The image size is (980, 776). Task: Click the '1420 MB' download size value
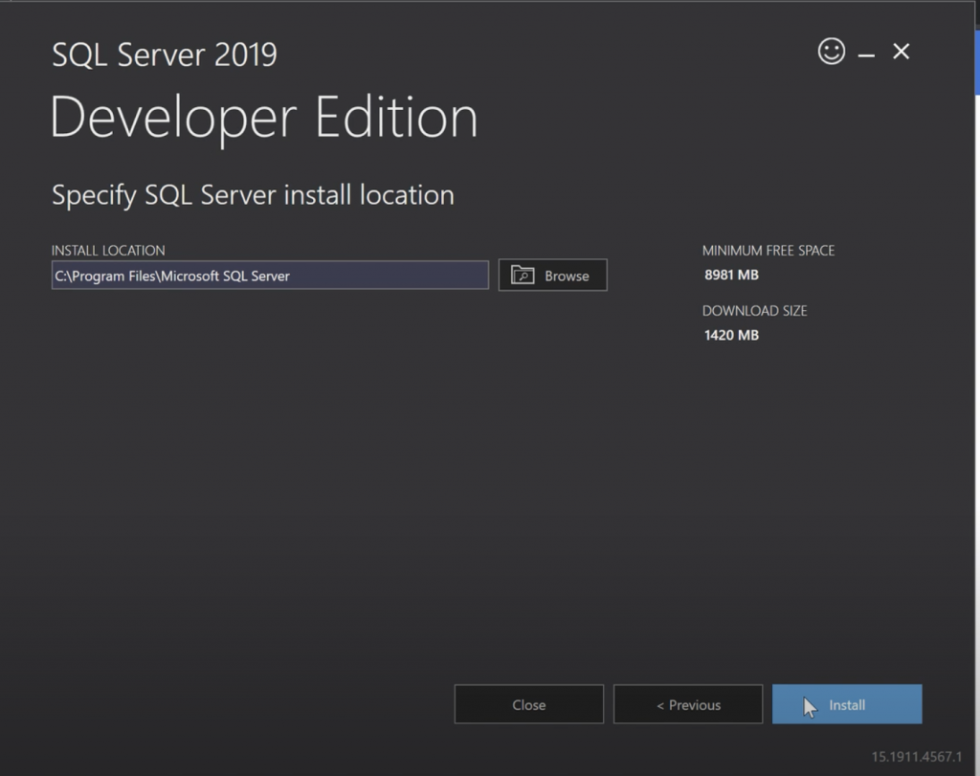(731, 336)
